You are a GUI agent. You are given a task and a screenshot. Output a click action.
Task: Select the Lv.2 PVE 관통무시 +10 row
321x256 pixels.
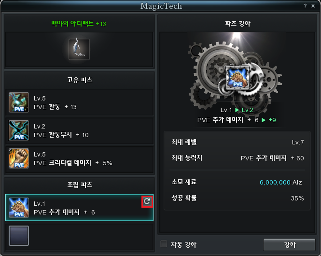[x=80, y=131]
